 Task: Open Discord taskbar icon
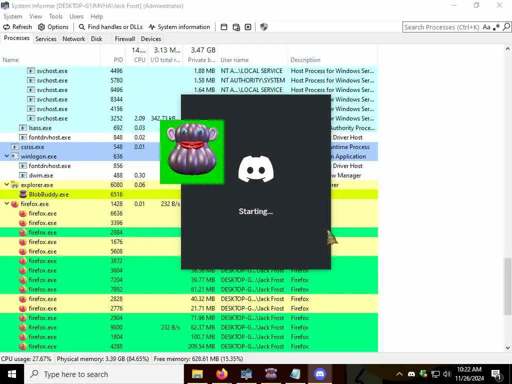click(319, 374)
